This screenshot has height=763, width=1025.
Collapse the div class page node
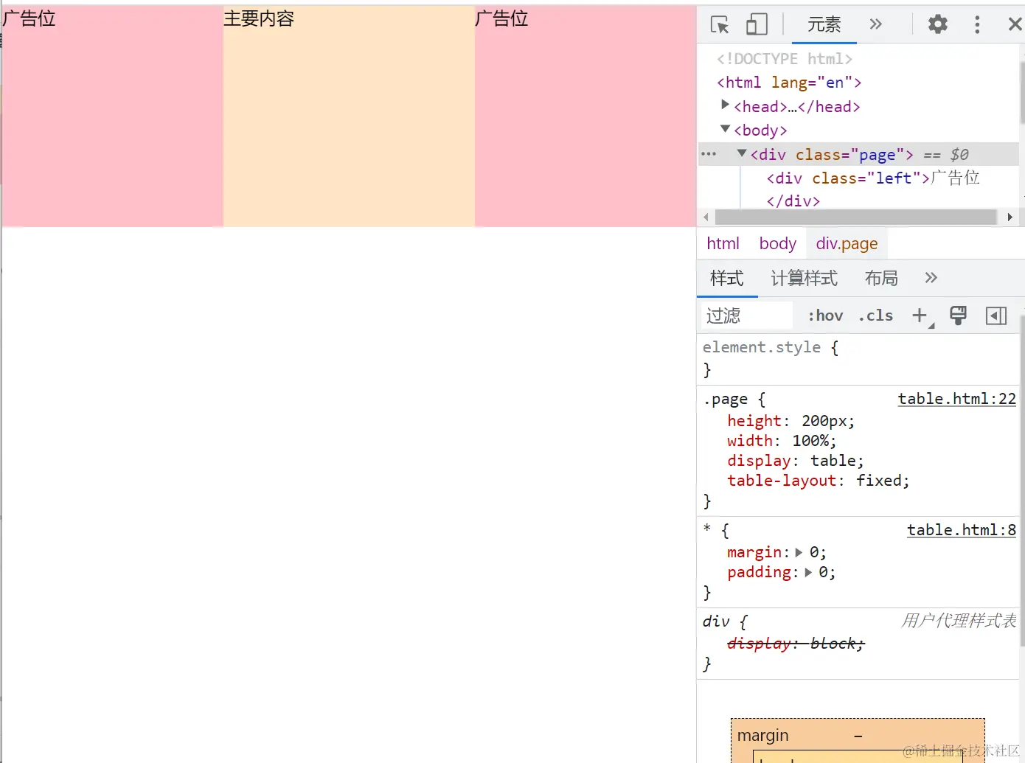click(742, 153)
